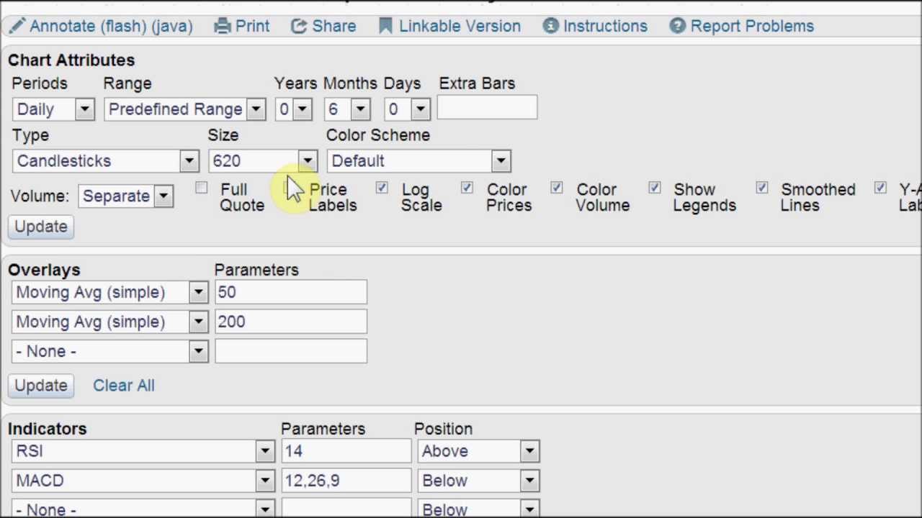Toggle the Color Volume checkbox
Screen dimensions: 922x518
[x=556, y=188]
